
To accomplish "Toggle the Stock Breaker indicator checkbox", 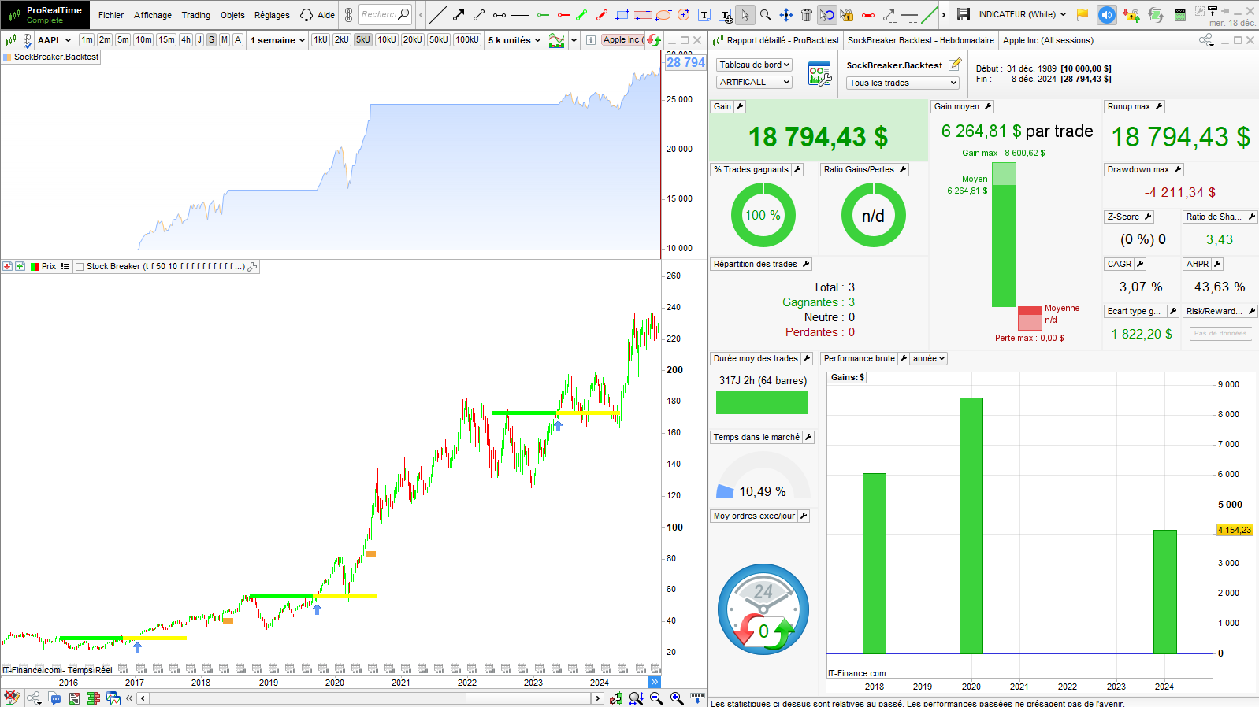I will pos(79,267).
